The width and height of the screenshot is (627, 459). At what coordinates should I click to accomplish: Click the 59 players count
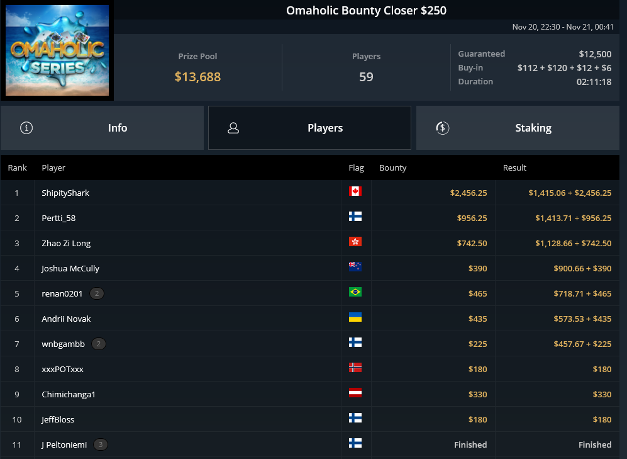[366, 77]
